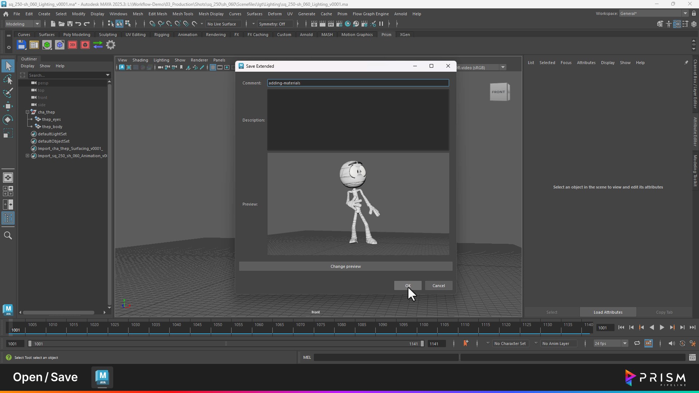Click the Select button in Attribute Editor
This screenshot has height=393, width=699.
pyautogui.click(x=552, y=312)
